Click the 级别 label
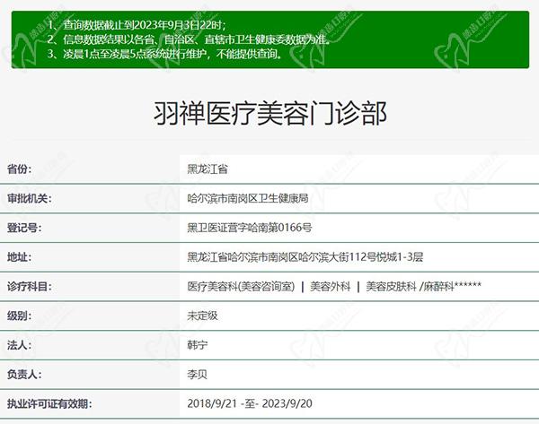 pyautogui.click(x=19, y=316)
